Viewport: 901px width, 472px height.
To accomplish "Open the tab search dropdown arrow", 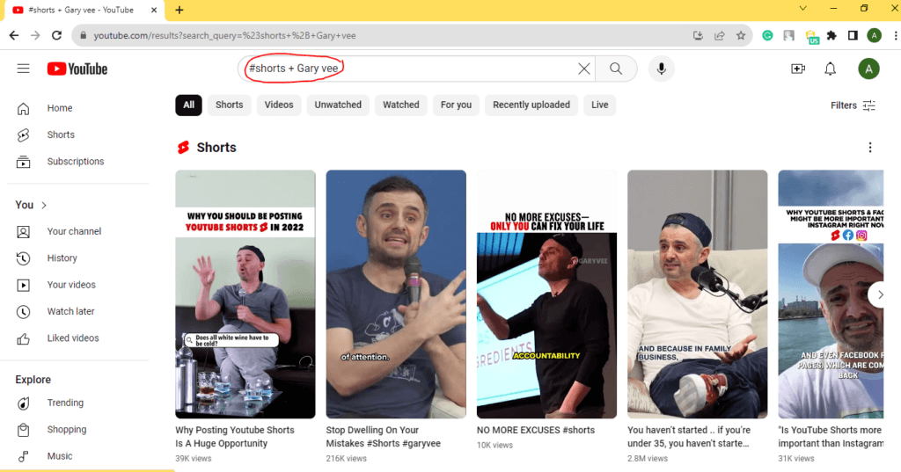I will pos(802,9).
